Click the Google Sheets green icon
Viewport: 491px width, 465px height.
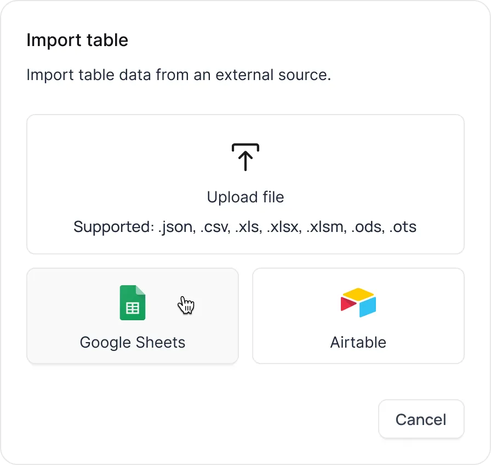133,303
